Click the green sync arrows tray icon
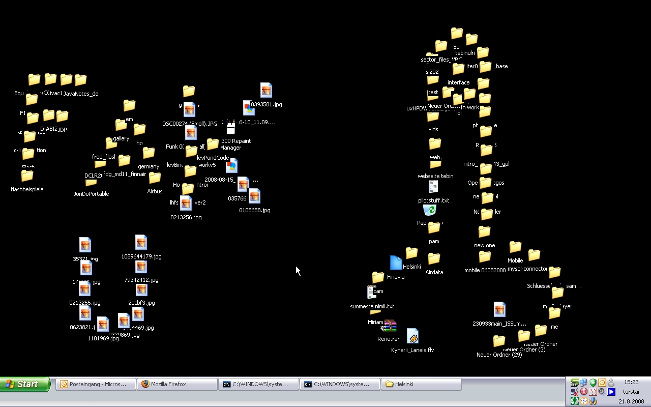This screenshot has height=407, width=651. tap(574, 401)
